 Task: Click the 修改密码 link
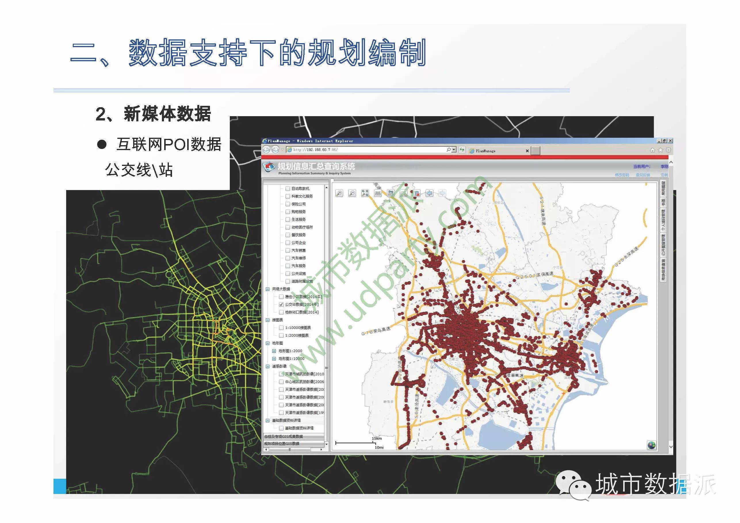[622, 175]
